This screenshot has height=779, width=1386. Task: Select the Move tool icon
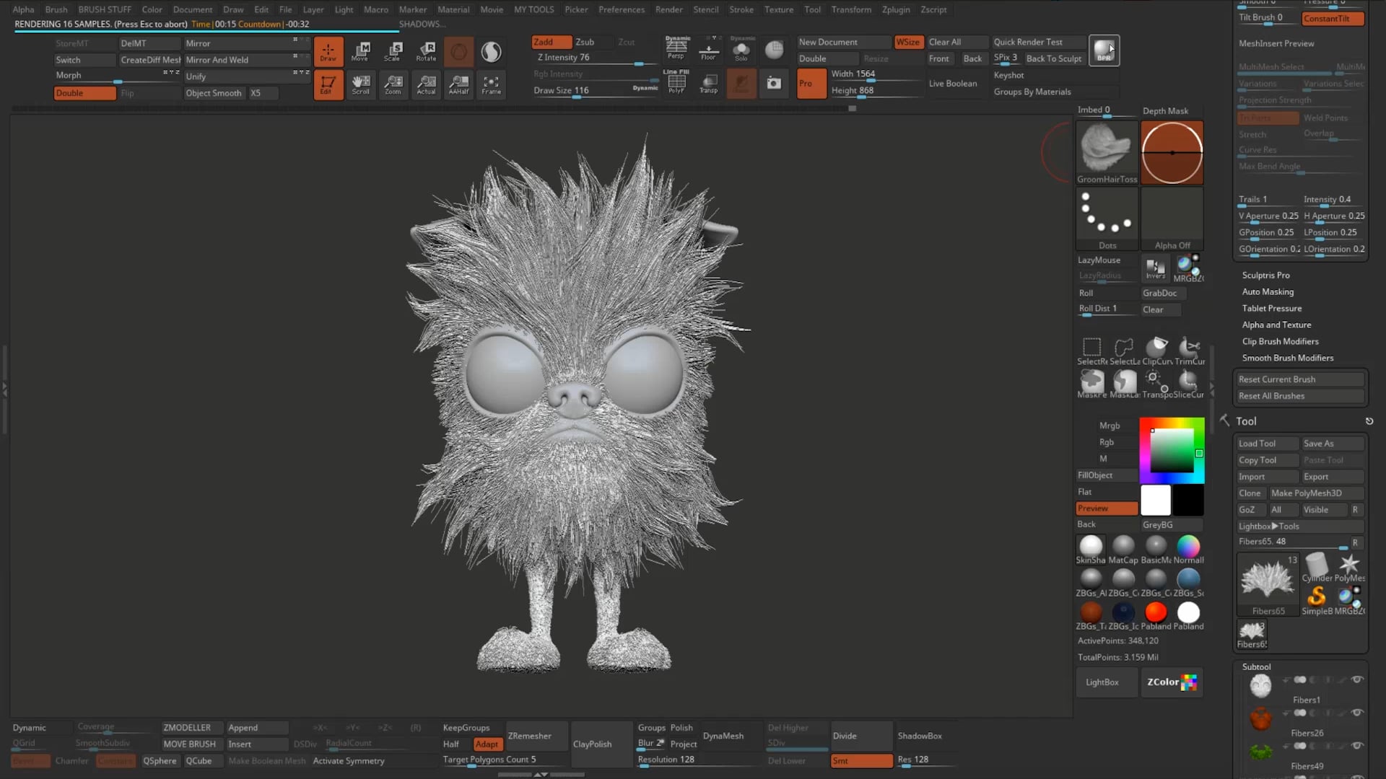(360, 51)
